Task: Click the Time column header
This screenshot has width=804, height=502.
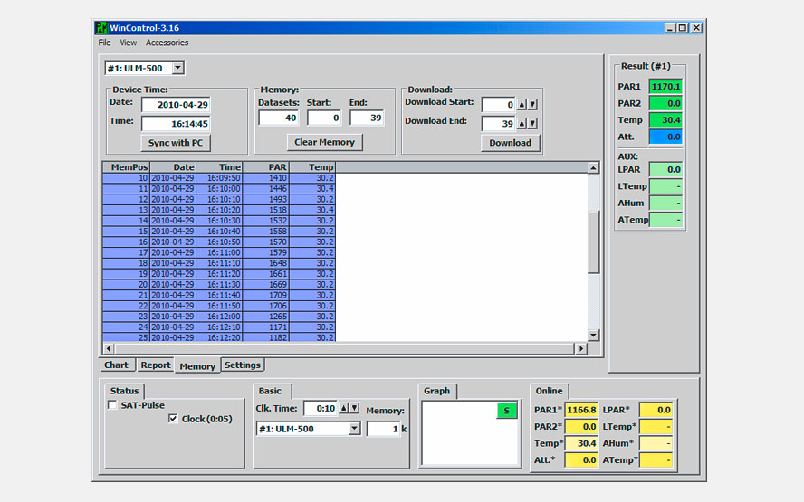Action: click(219, 167)
